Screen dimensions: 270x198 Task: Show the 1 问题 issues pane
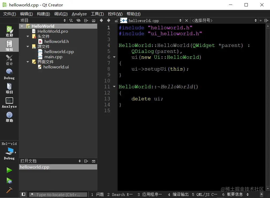[x=97, y=195]
